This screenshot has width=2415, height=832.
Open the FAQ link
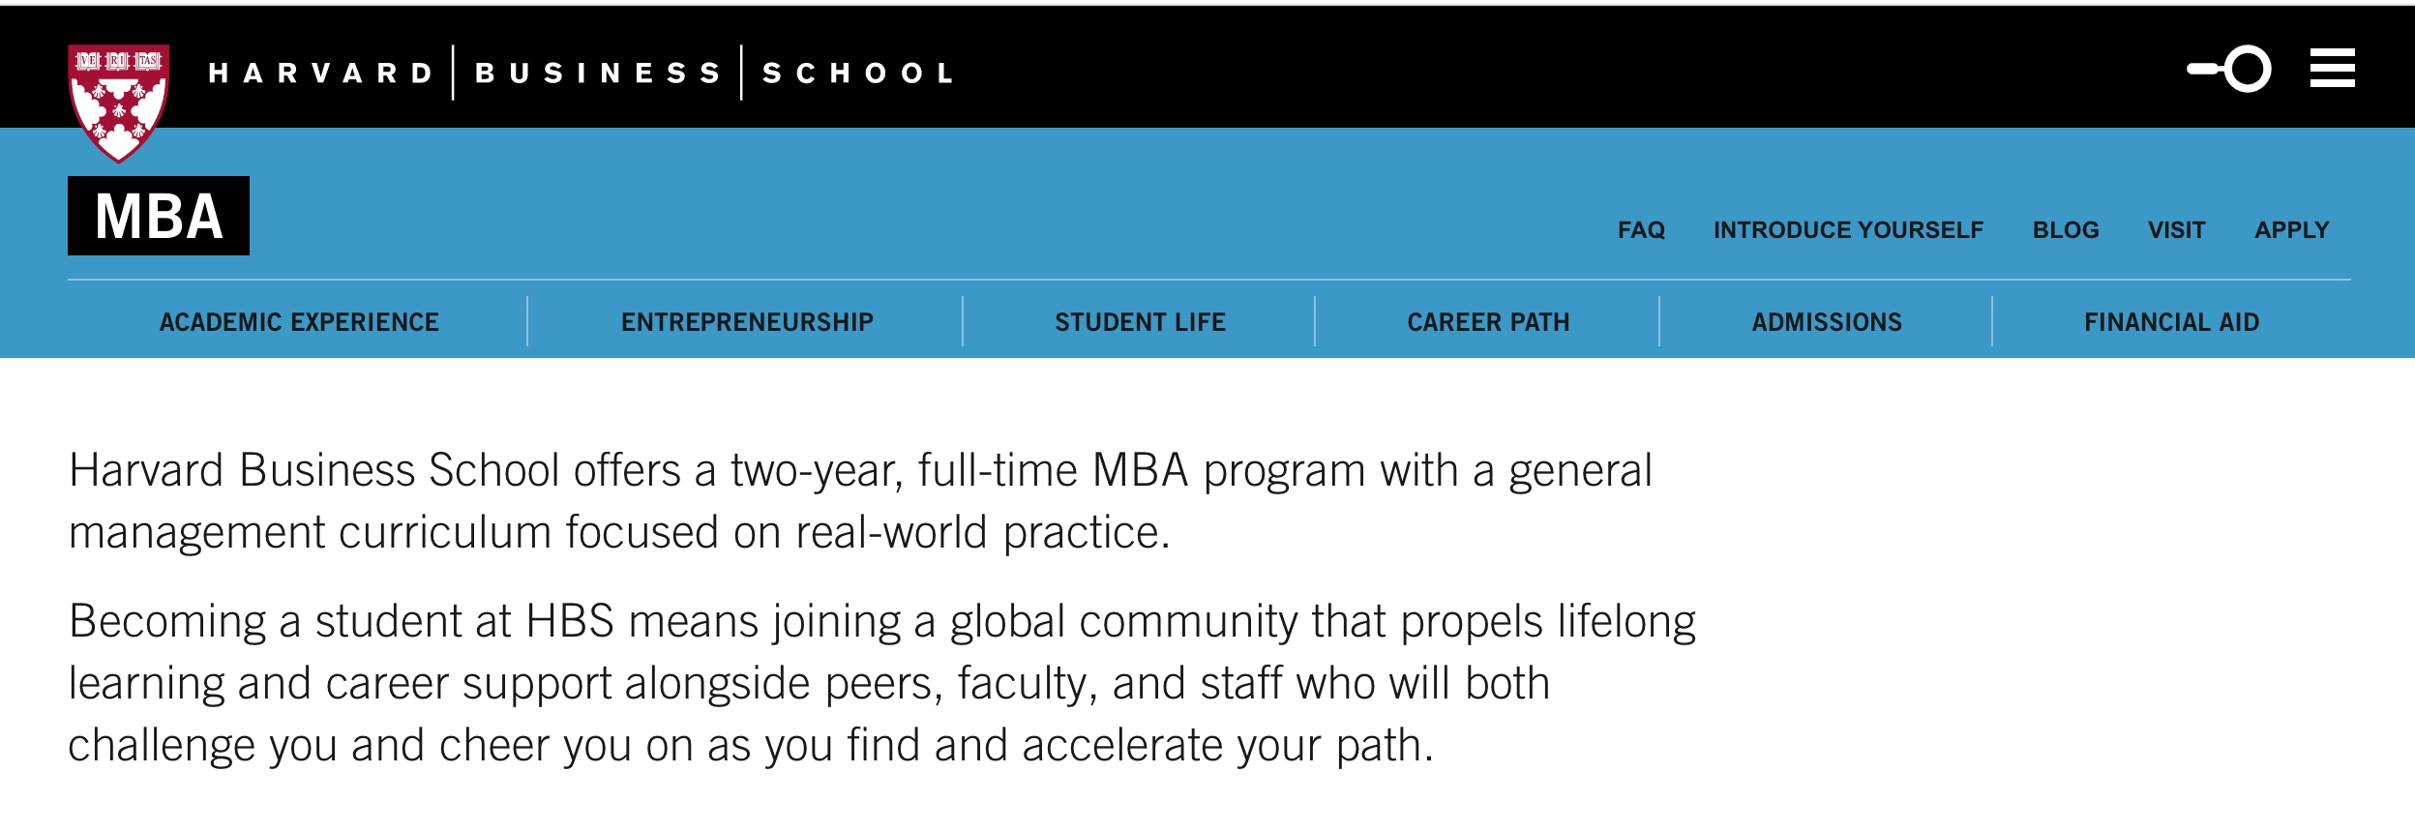[x=1641, y=230]
